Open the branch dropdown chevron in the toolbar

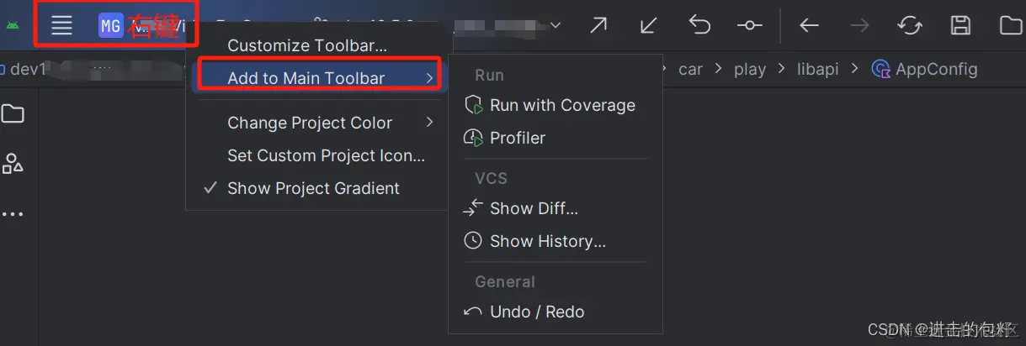[556, 25]
